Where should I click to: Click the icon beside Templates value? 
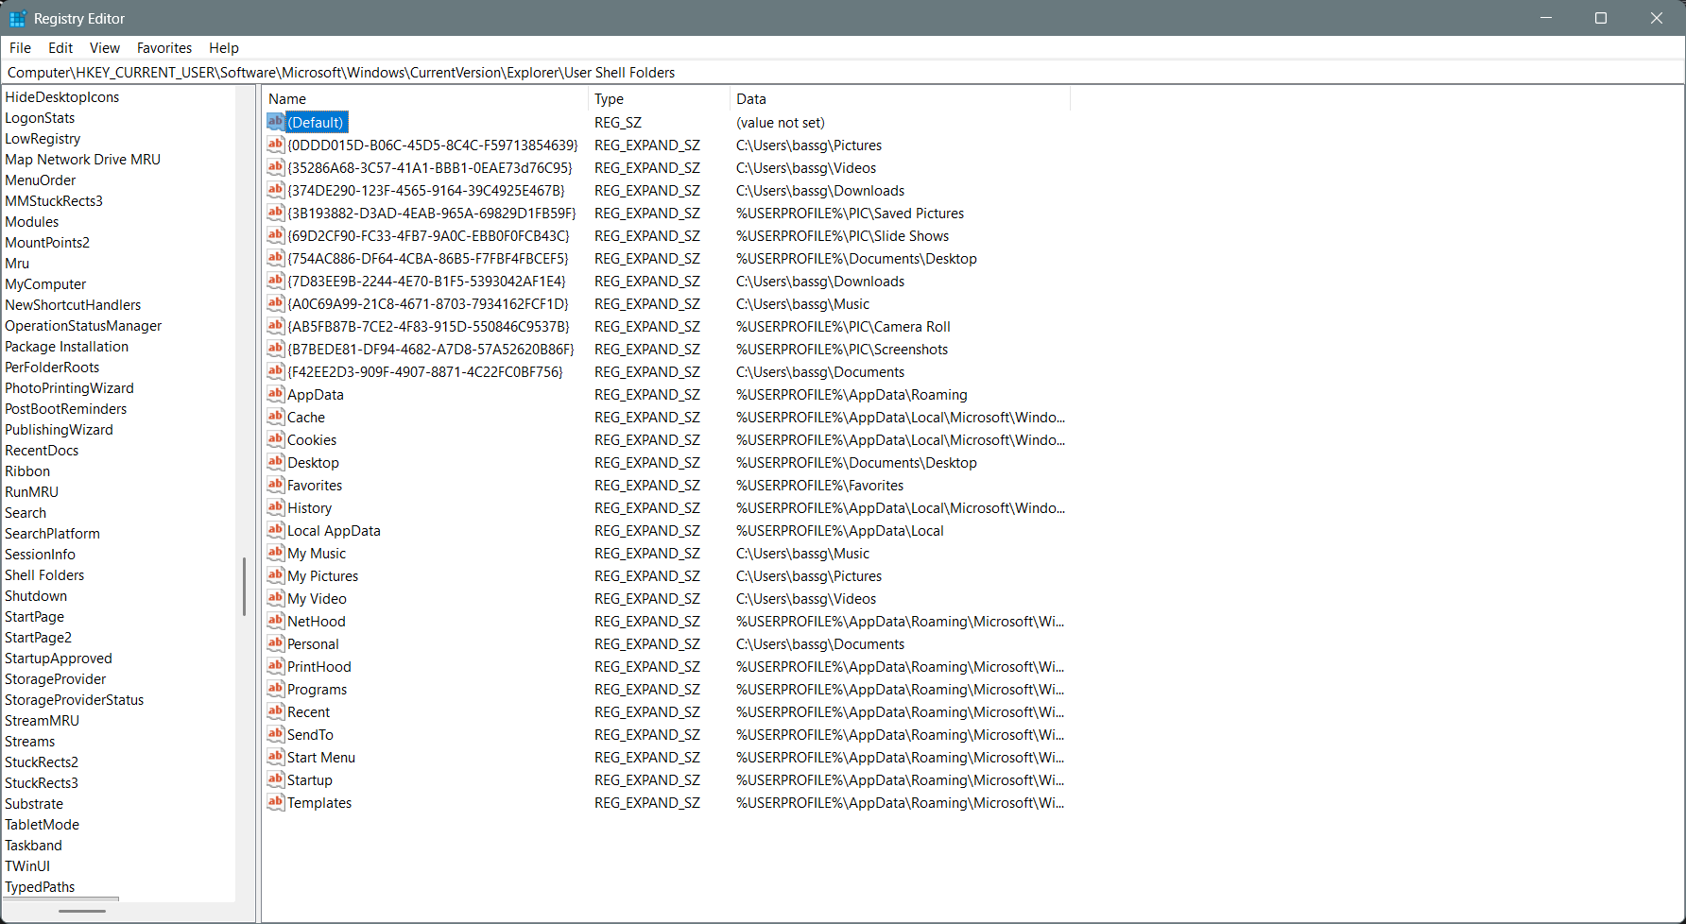click(x=275, y=802)
